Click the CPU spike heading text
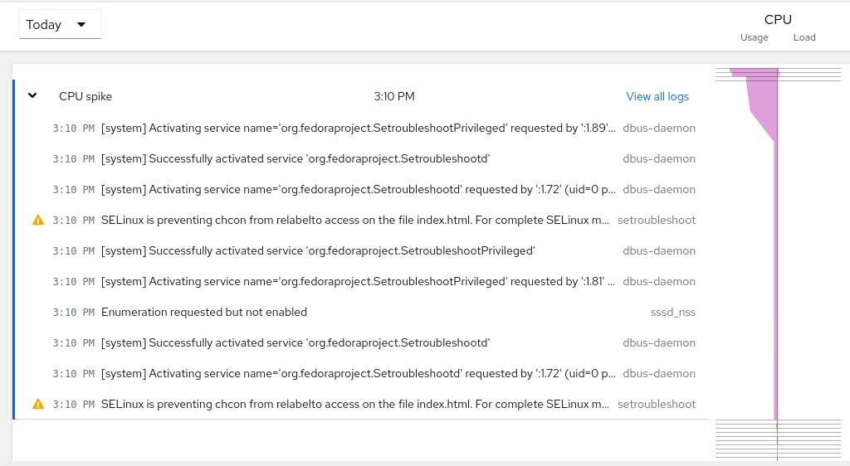 coord(85,96)
